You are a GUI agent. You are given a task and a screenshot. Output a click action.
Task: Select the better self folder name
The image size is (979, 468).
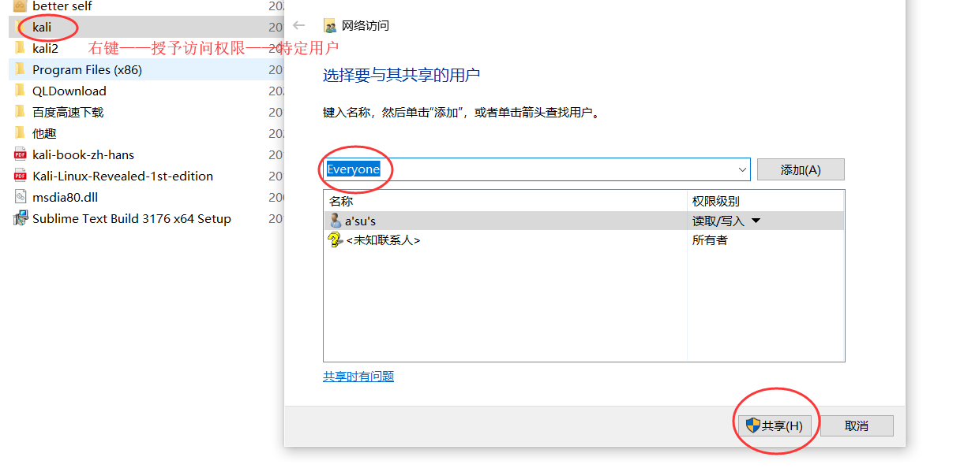(62, 6)
